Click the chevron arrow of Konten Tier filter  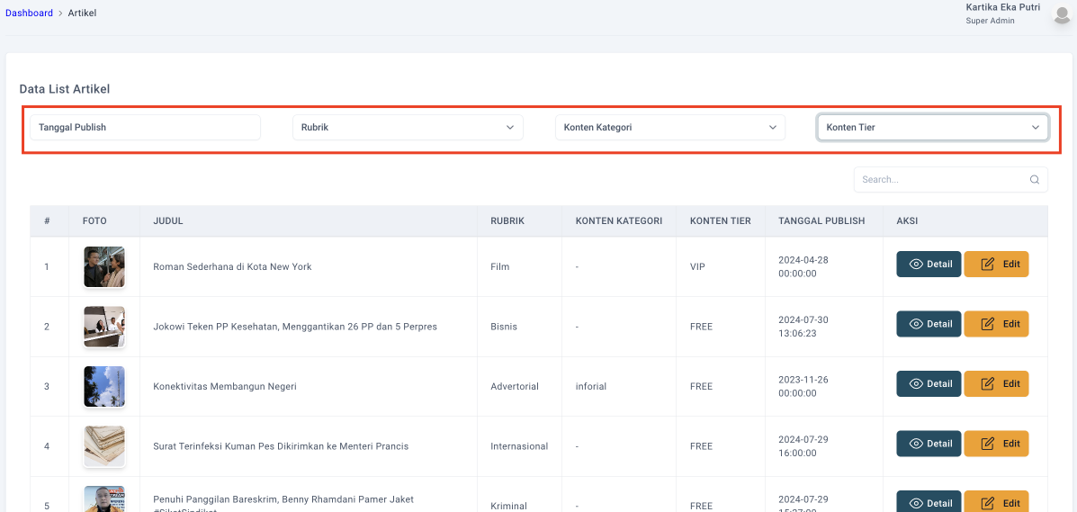pyautogui.click(x=1035, y=127)
